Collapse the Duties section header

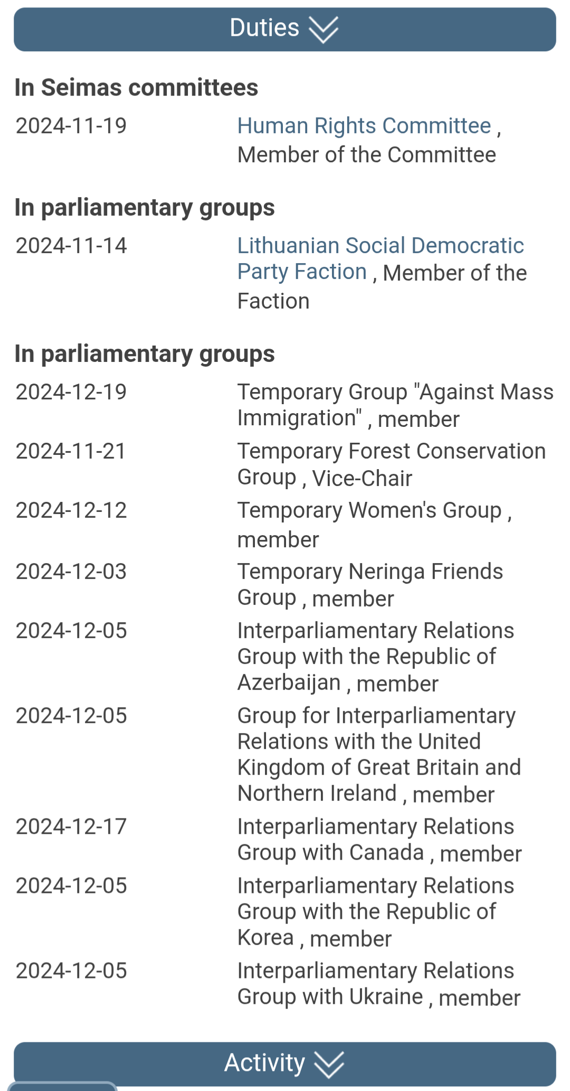click(x=285, y=29)
